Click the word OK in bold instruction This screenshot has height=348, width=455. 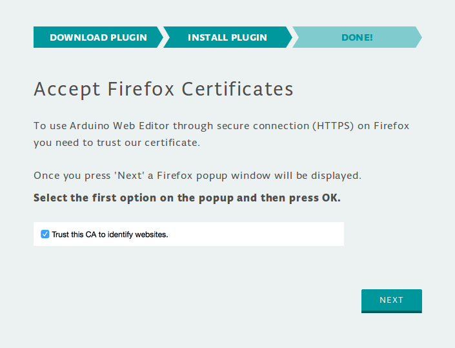click(329, 198)
